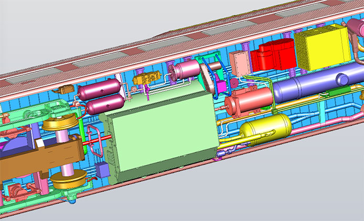
Task: Select the yellow cylindrical air tank
Action: point(266,129)
